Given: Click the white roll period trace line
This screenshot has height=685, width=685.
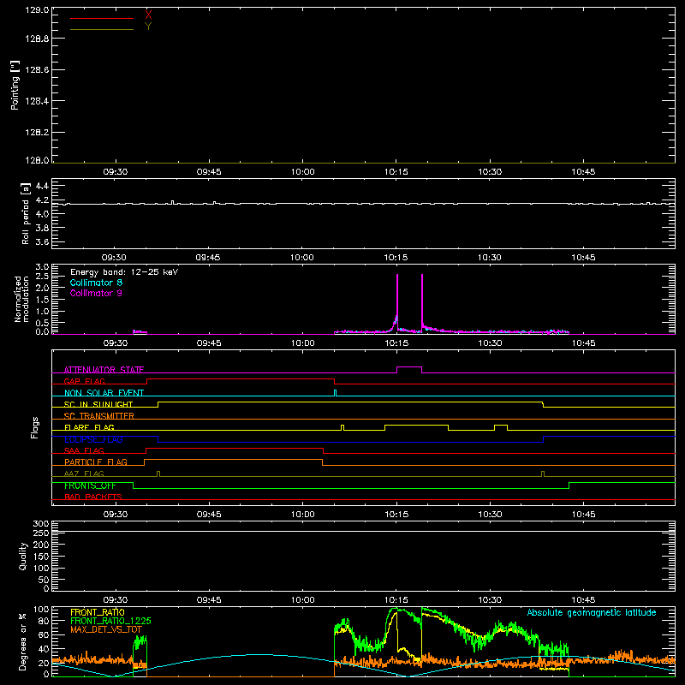Looking at the screenshot, I should click(x=363, y=204).
